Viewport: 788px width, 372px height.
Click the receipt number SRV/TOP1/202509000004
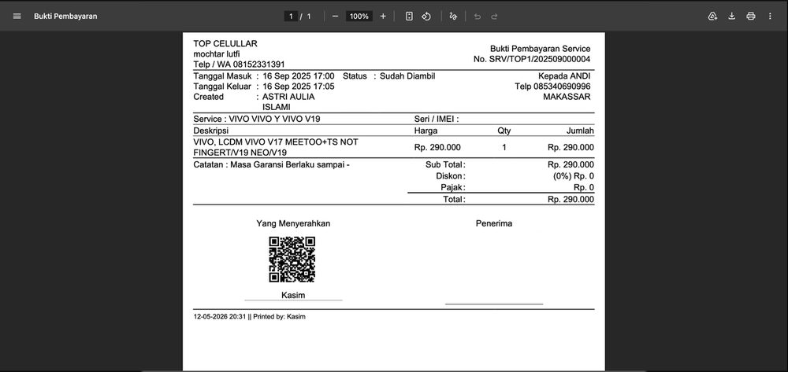coord(541,59)
